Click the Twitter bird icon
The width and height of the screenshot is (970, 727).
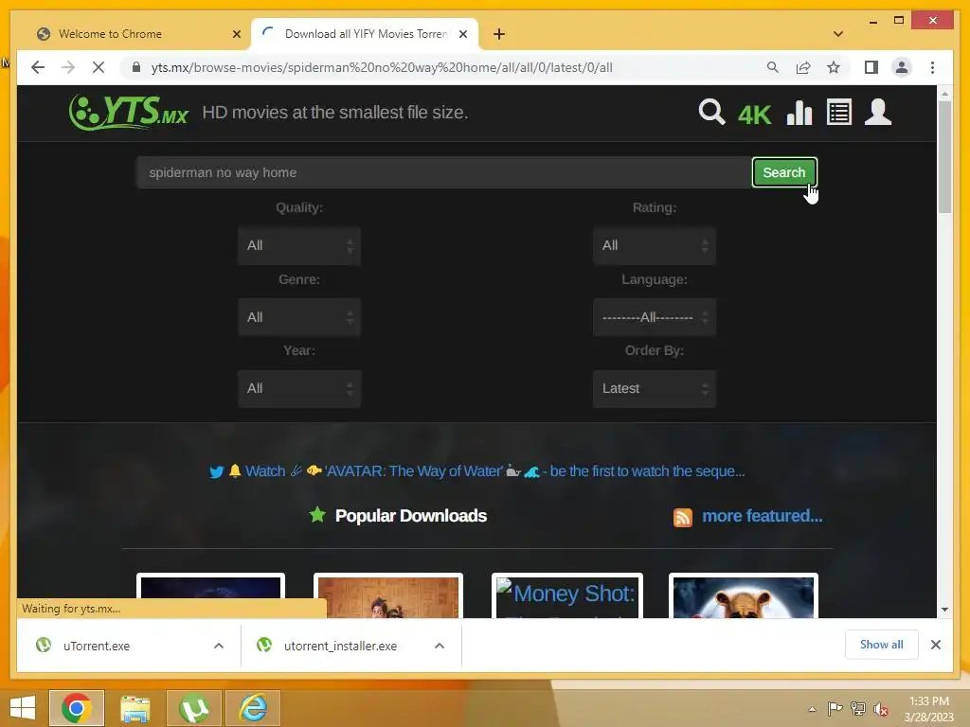pyautogui.click(x=216, y=471)
